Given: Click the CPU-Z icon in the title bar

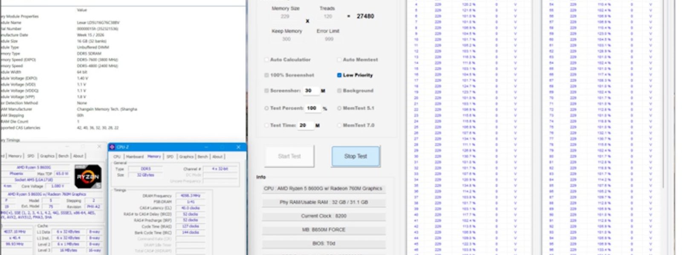Looking at the screenshot, I should point(112,147).
